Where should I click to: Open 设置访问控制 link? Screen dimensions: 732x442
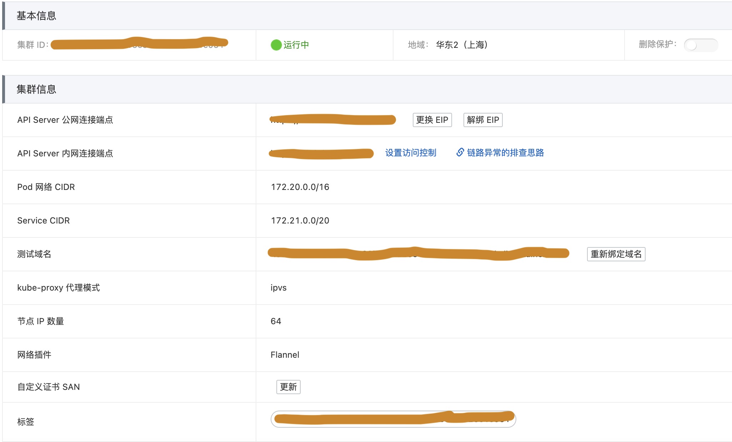pos(411,153)
